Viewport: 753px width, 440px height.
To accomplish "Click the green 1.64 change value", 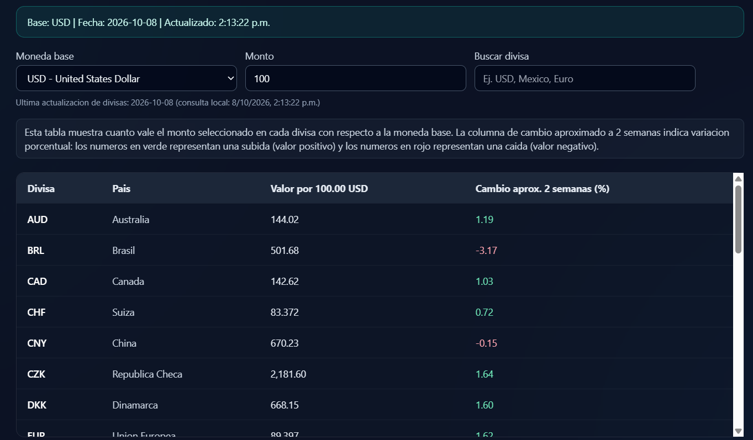I will tap(485, 374).
